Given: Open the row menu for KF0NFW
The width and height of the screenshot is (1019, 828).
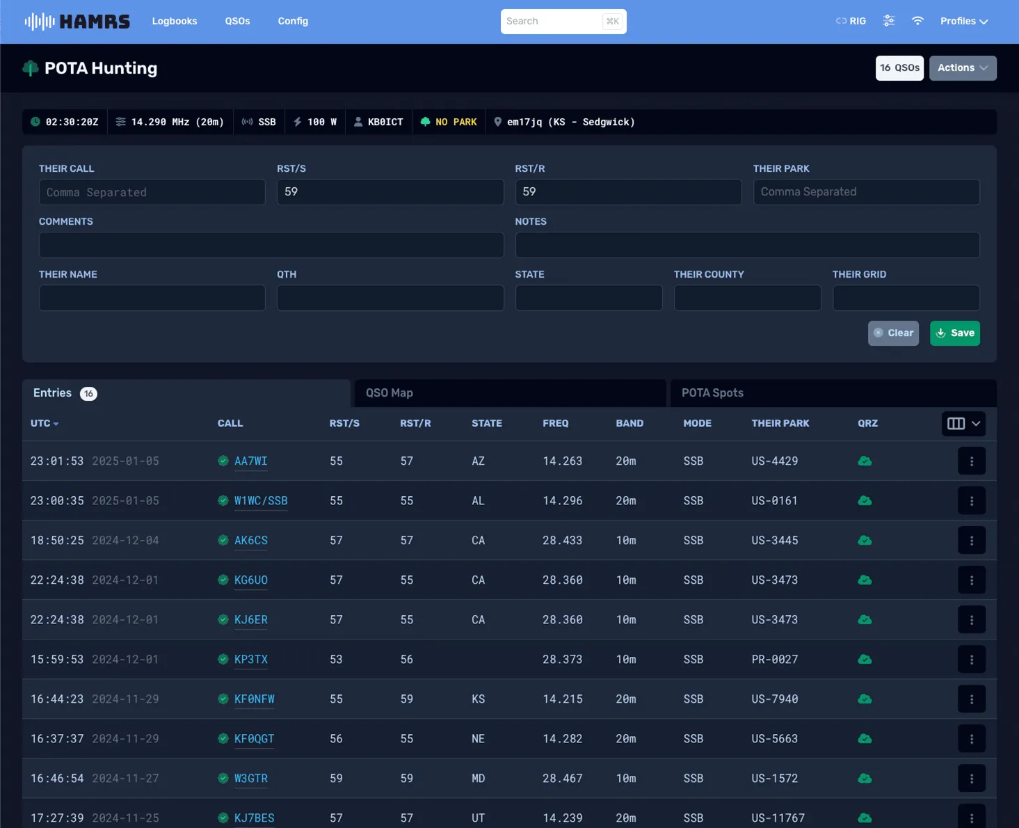Looking at the screenshot, I should coord(972,699).
